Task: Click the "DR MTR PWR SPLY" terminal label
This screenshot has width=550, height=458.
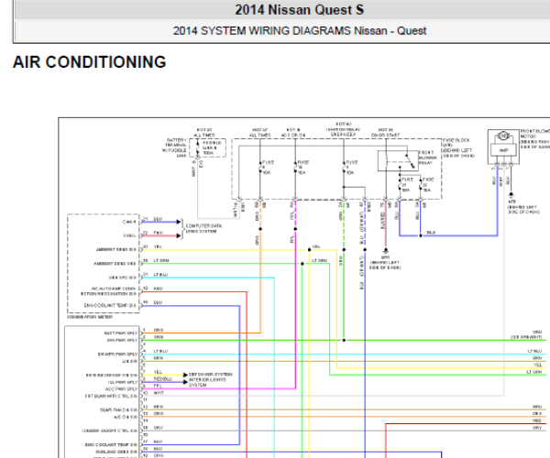Action: [117, 354]
